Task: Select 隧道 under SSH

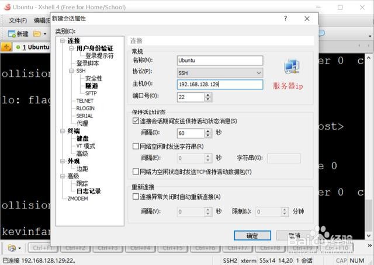Action: tap(91, 86)
